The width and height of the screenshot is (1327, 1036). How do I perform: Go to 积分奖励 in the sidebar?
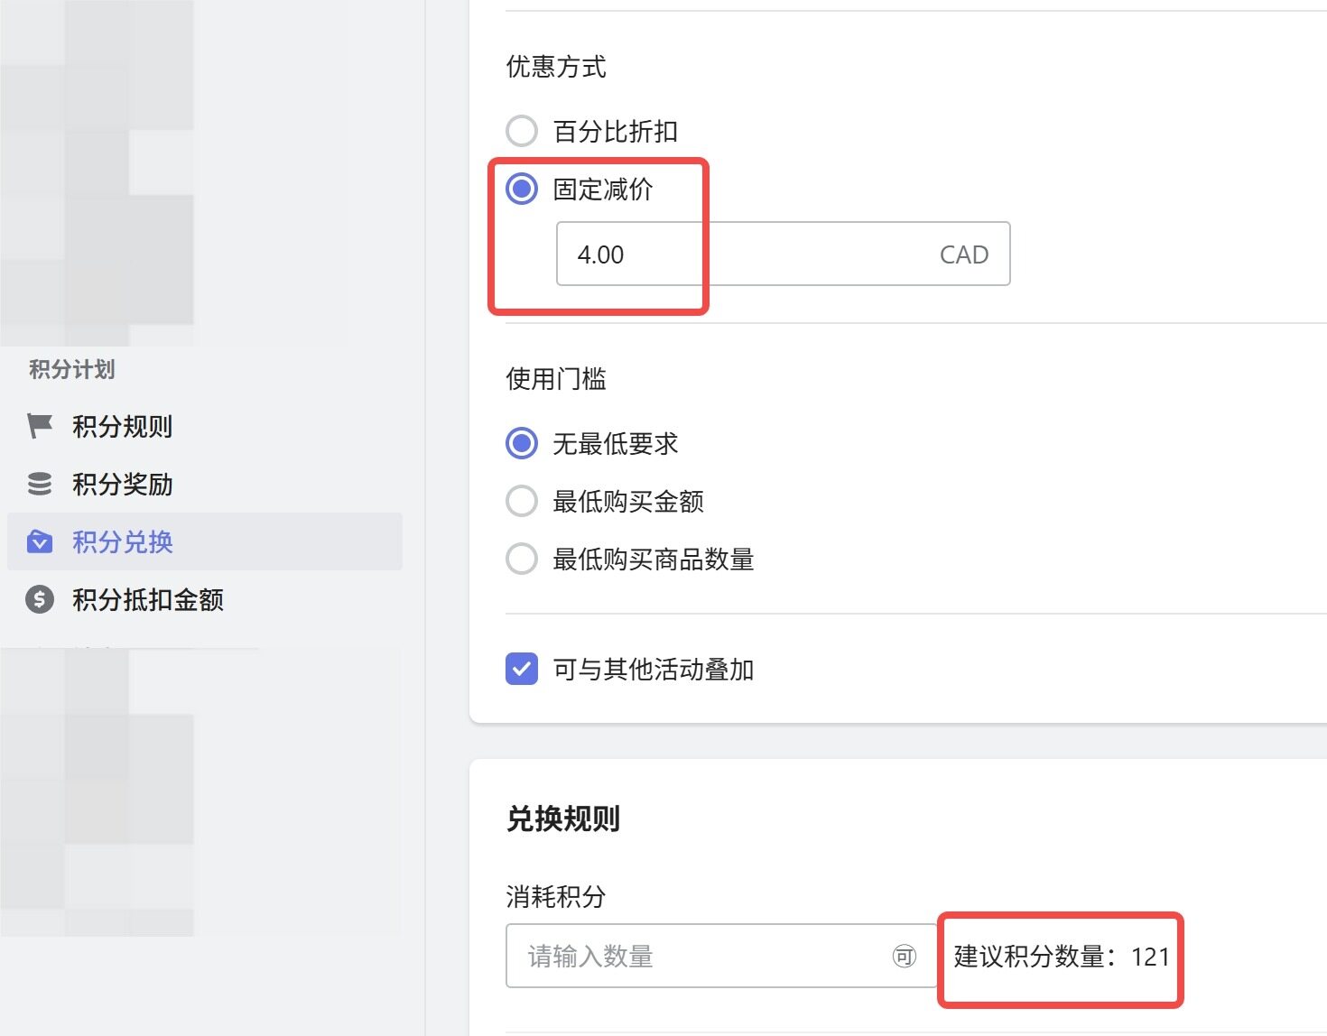(123, 484)
